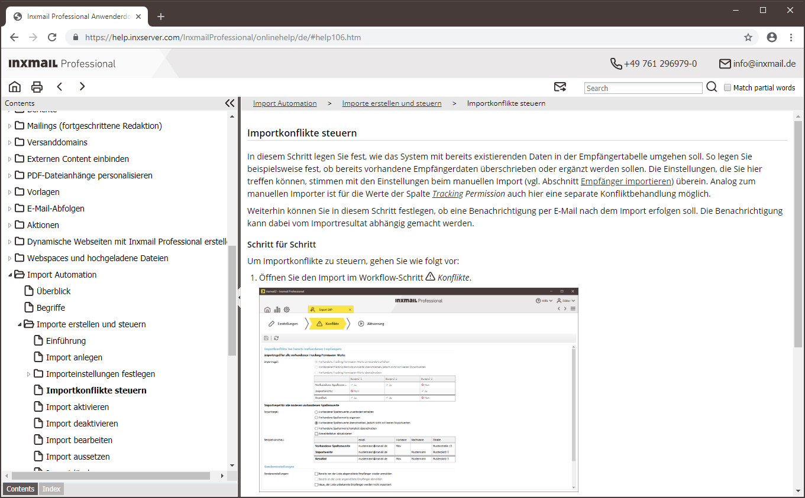
Task: Select the Importkonflikte steuern tree item
Action: coord(96,390)
